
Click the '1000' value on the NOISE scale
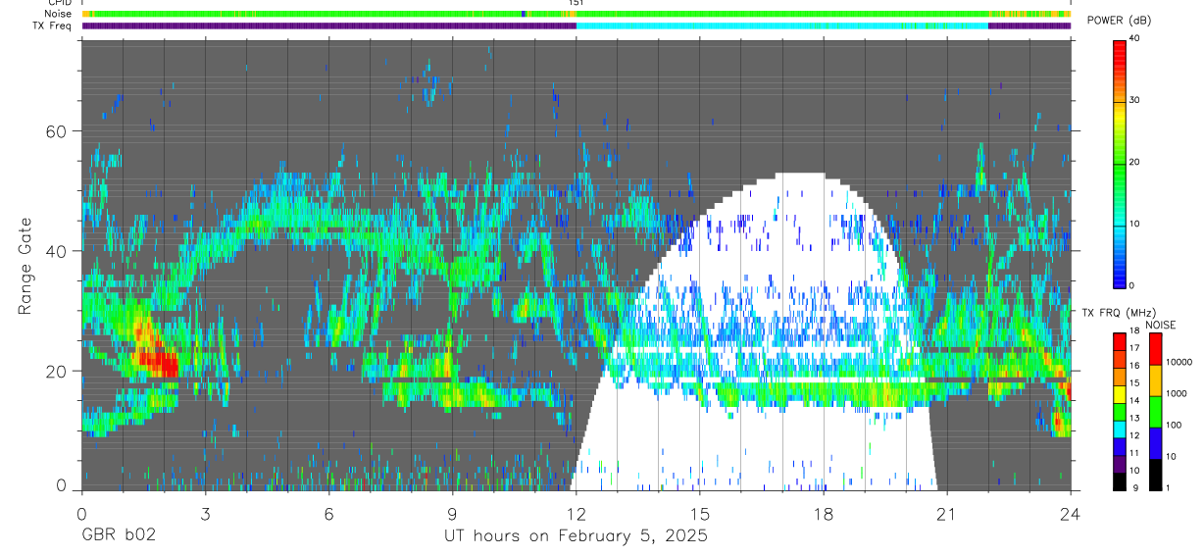click(x=1177, y=394)
